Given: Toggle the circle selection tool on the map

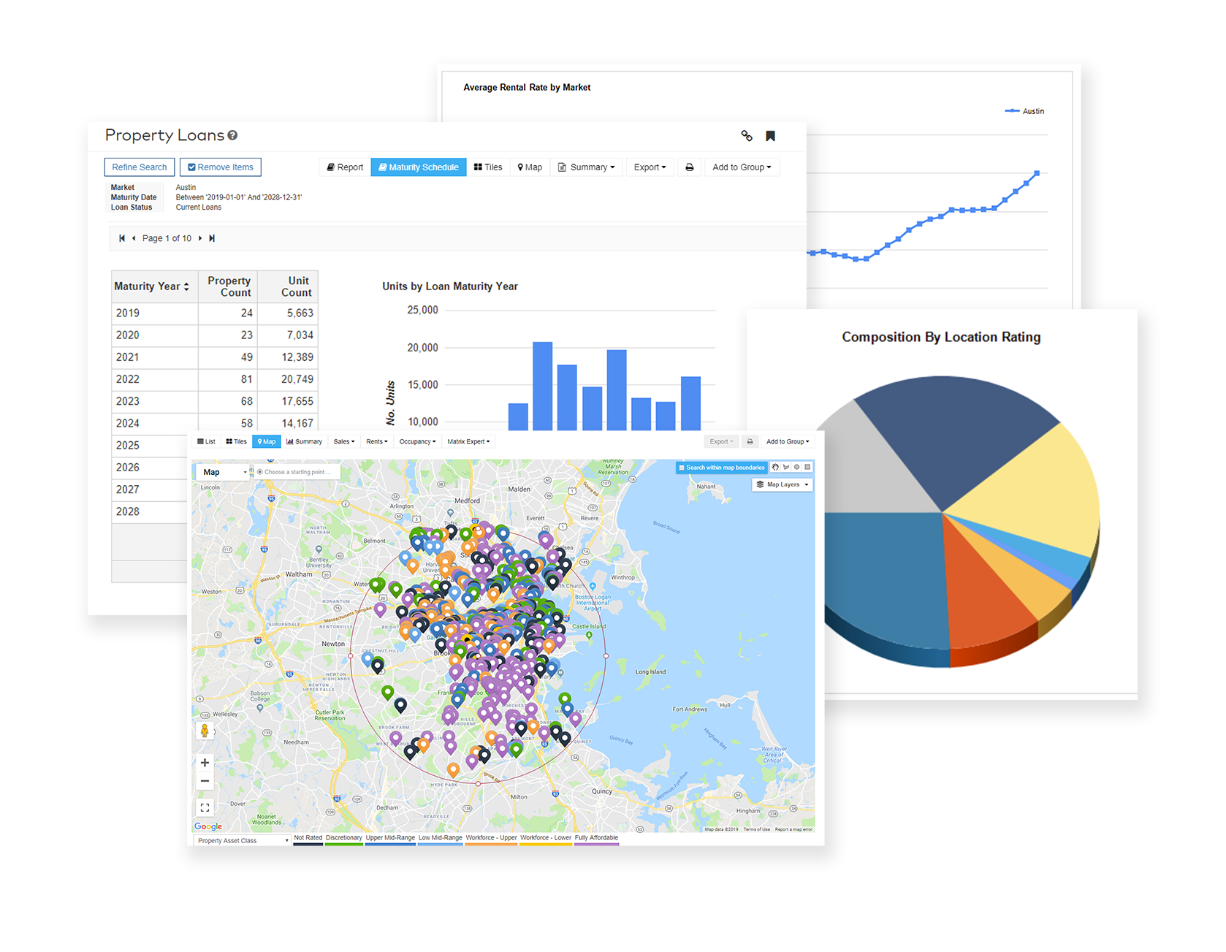Looking at the screenshot, I should [796, 467].
